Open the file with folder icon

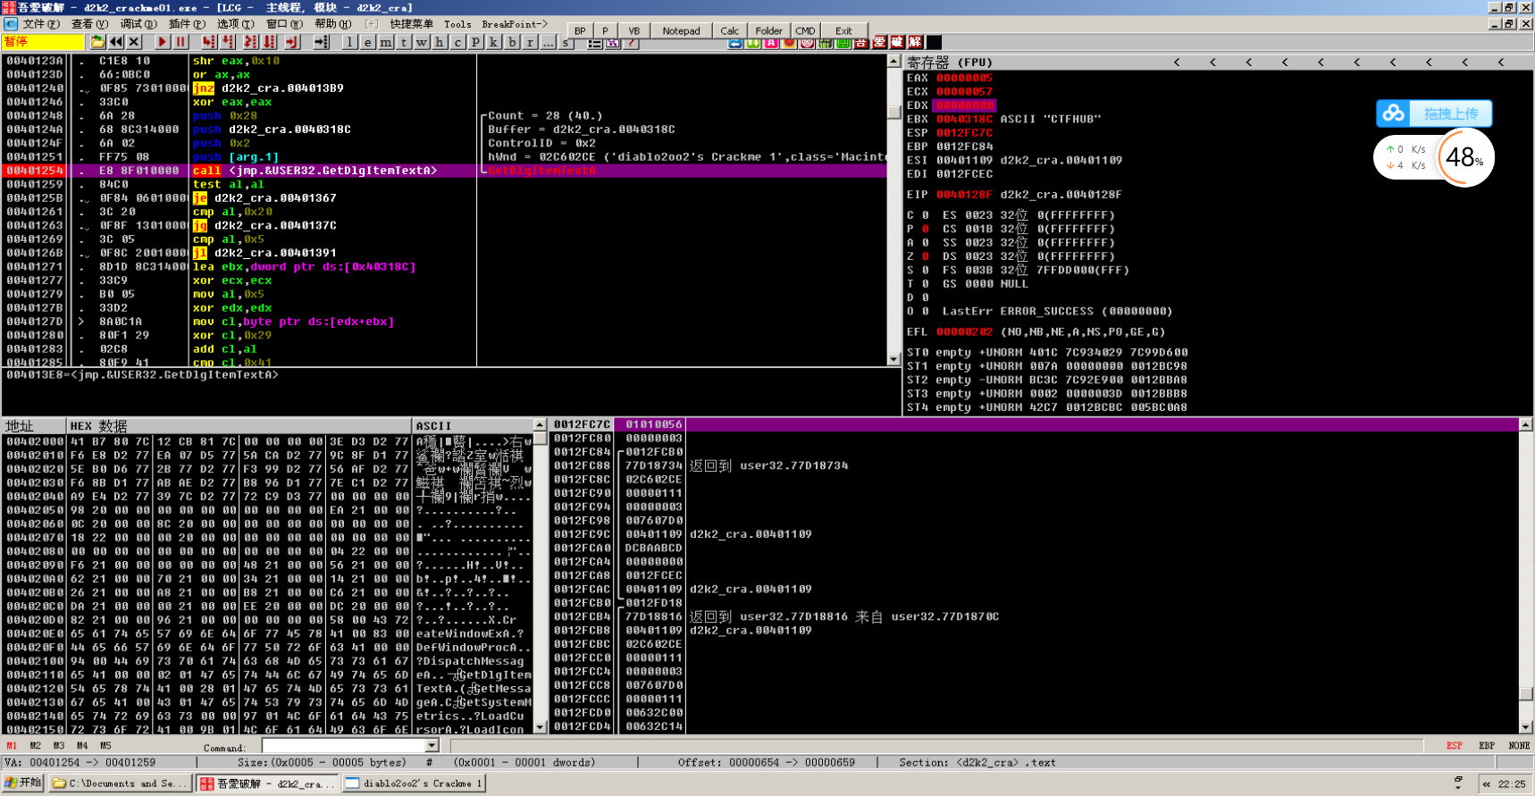pyautogui.click(x=97, y=42)
